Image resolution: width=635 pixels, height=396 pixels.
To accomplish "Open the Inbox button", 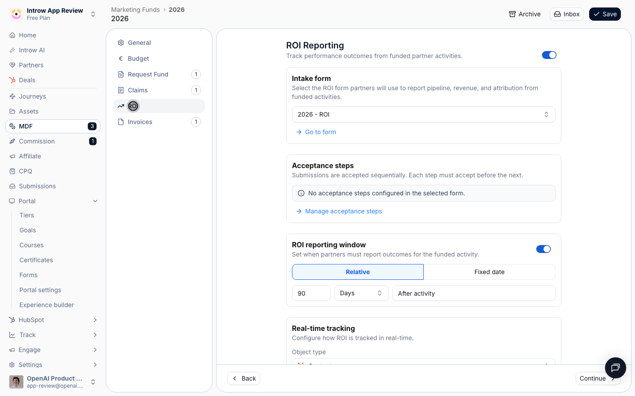I will (x=567, y=14).
